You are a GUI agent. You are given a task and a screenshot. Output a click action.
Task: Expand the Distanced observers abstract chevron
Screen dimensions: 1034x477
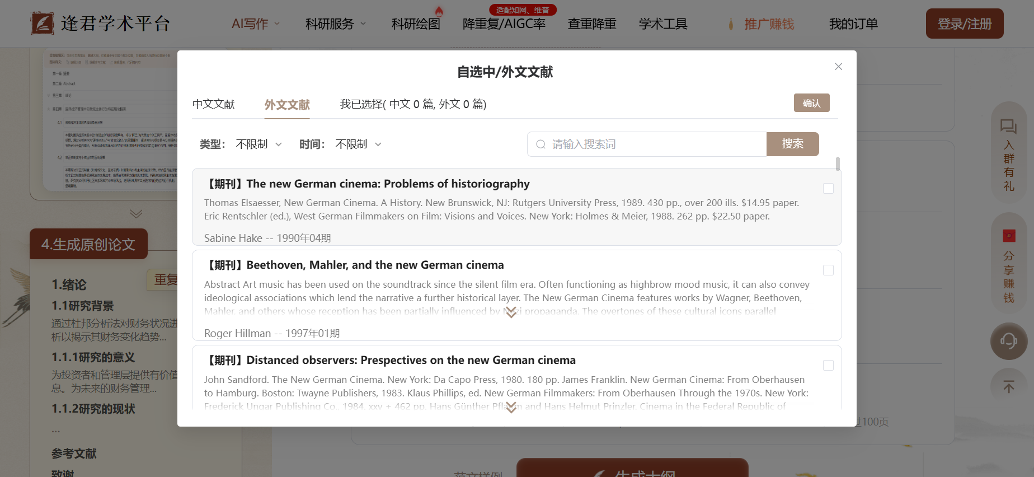coord(511,408)
